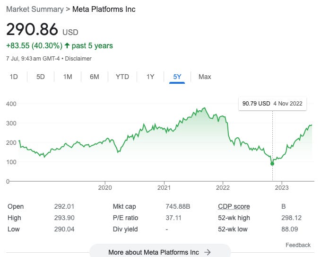Image resolution: width=330 pixels, height=257 pixels.
Task: Click the Open value 292.01
Action: point(64,206)
